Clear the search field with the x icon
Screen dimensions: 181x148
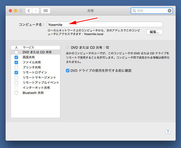[x=169, y=11]
